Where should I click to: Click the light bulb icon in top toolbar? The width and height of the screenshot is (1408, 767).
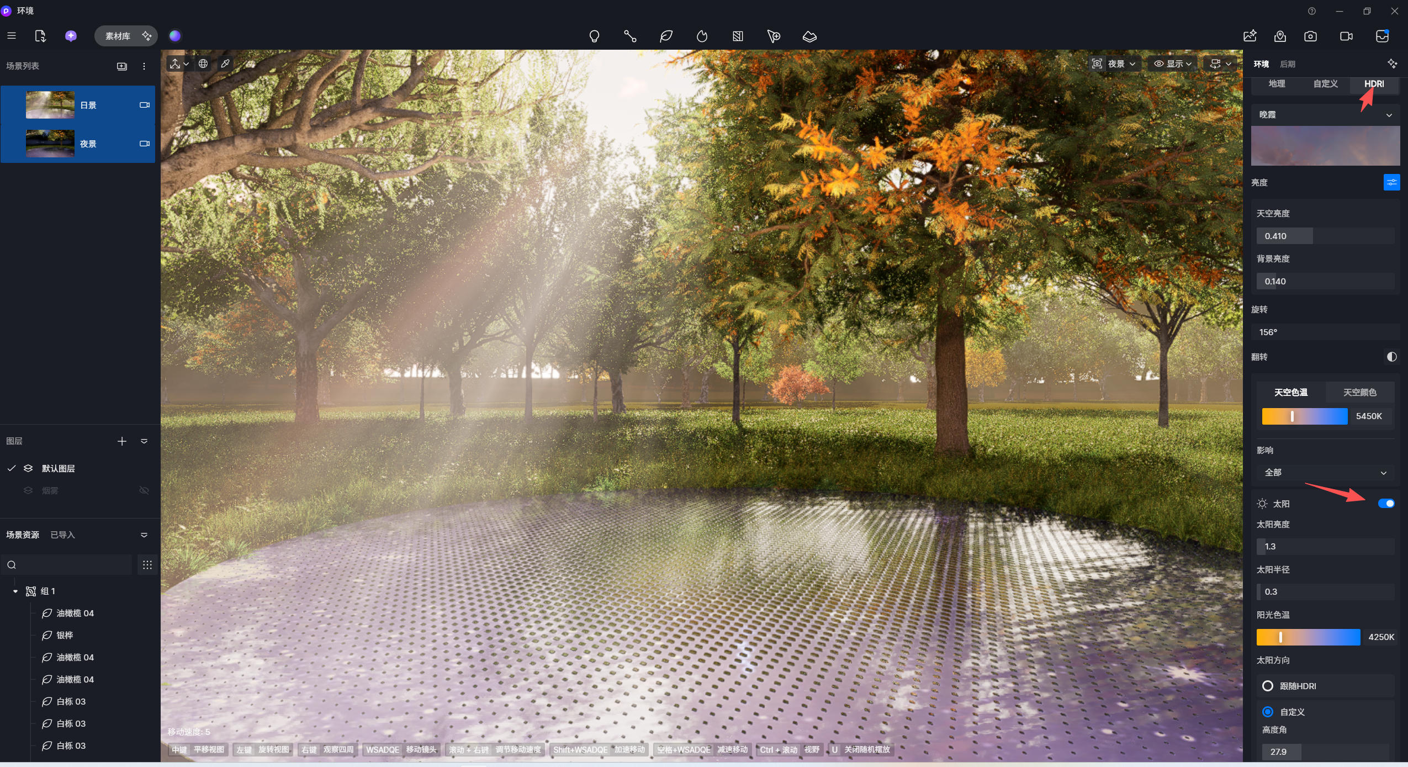point(594,36)
